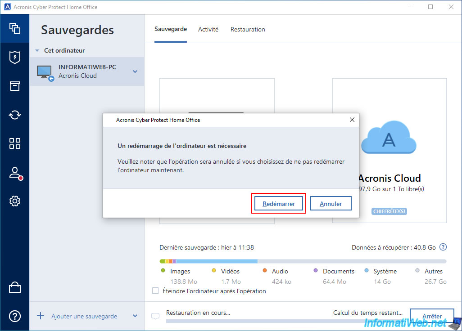Toggle Éteindre l'ordinateur après l'opération checkbox
This screenshot has height=331, width=462.
tap(155, 291)
